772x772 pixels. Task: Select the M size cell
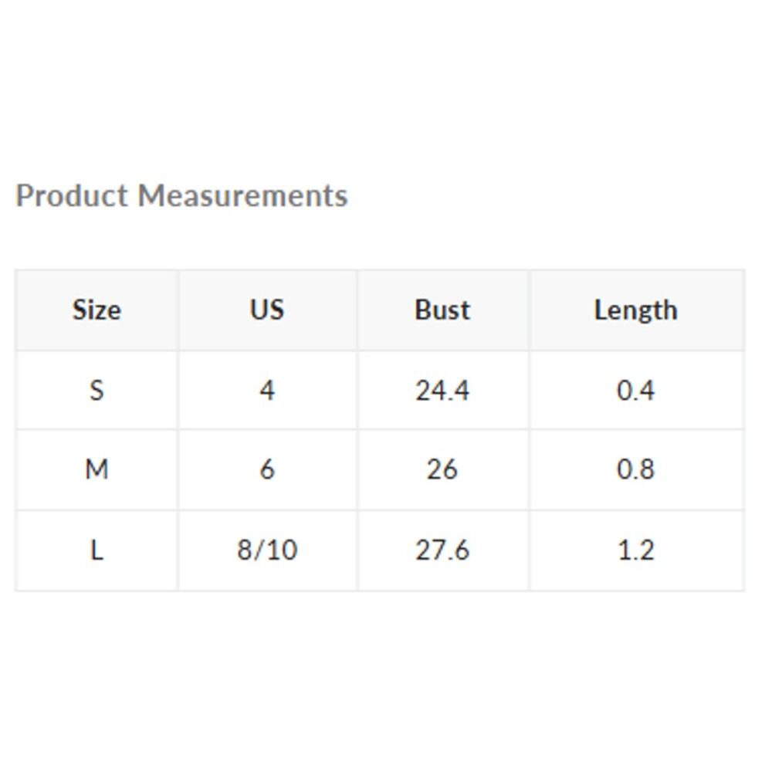[x=96, y=469]
